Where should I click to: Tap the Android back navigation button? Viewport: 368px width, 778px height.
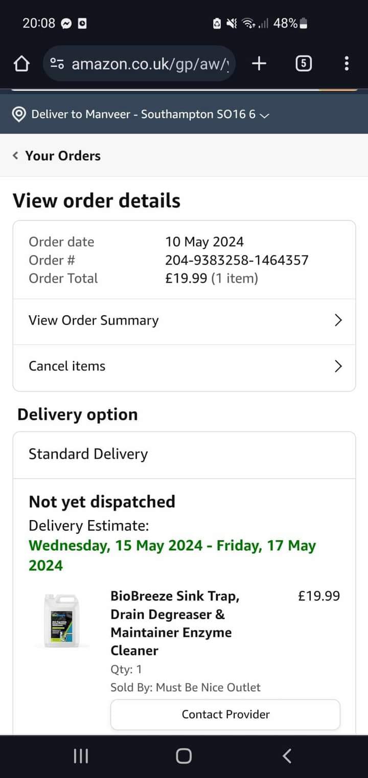[x=287, y=756]
